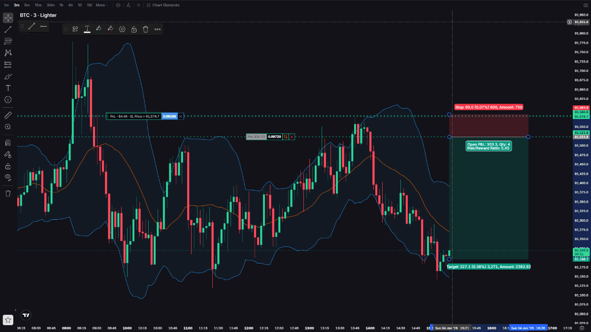Toggle lock all drawings in sidebar

(8, 166)
